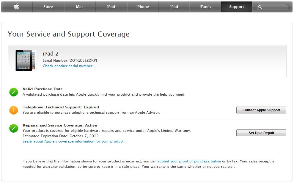Click the green checkmark beside Valid Purchase Date
Image resolution: width=294 pixels, height=185 pixels.
14,92
